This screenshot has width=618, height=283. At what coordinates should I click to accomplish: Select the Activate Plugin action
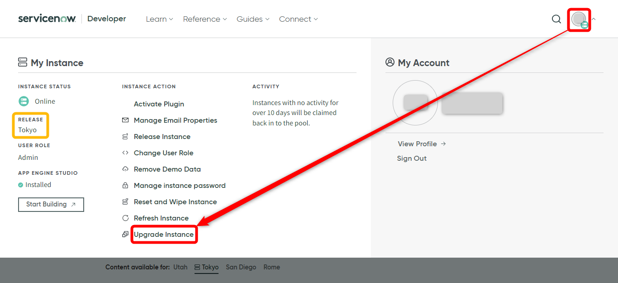[159, 104]
